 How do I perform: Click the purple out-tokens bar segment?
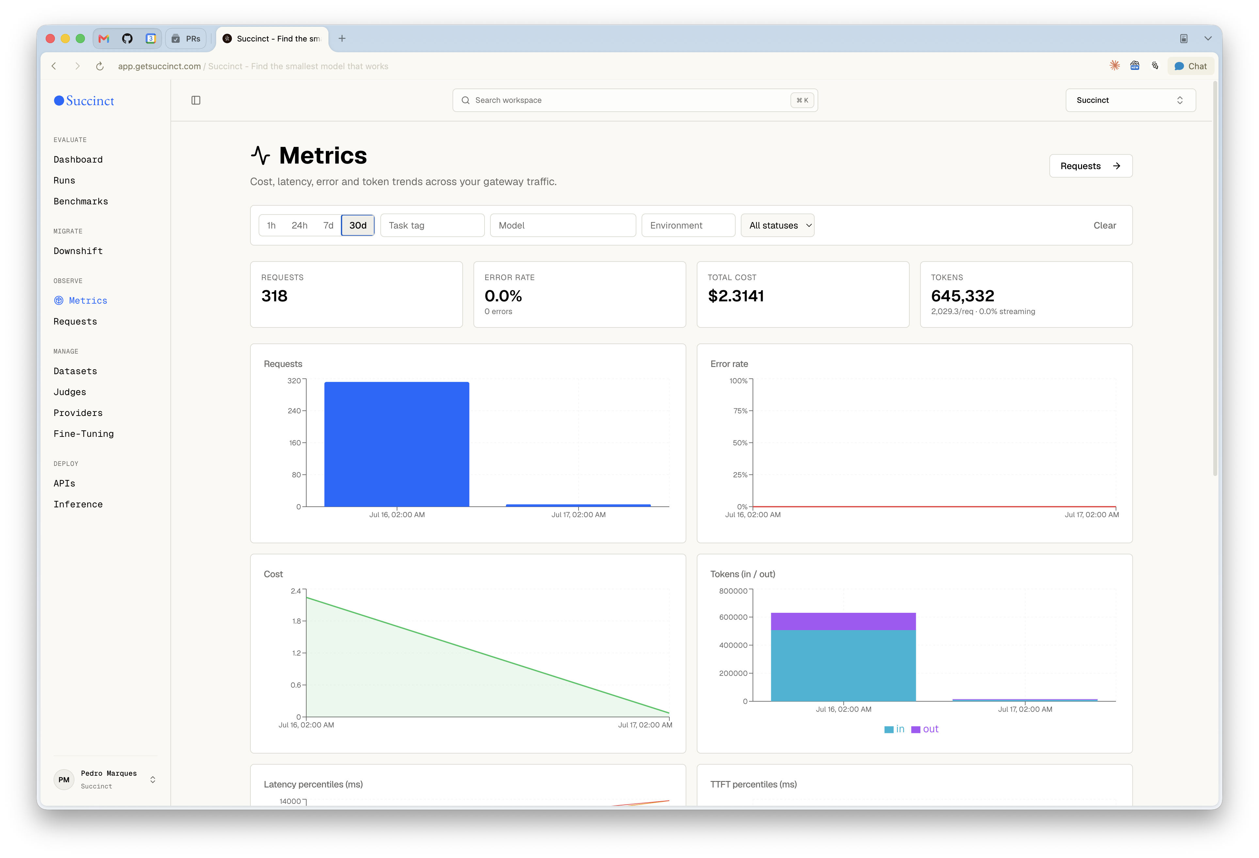click(843, 621)
